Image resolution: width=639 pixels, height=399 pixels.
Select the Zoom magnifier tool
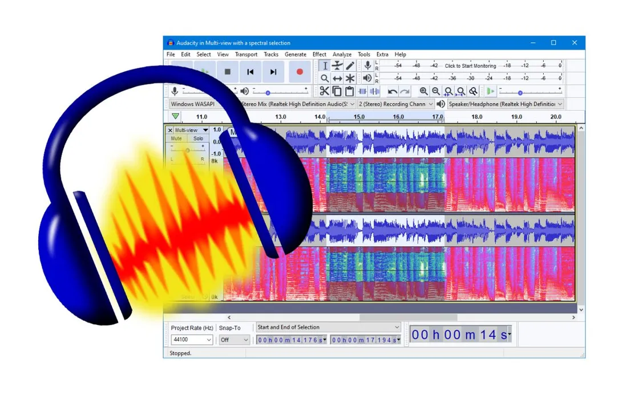coord(325,78)
